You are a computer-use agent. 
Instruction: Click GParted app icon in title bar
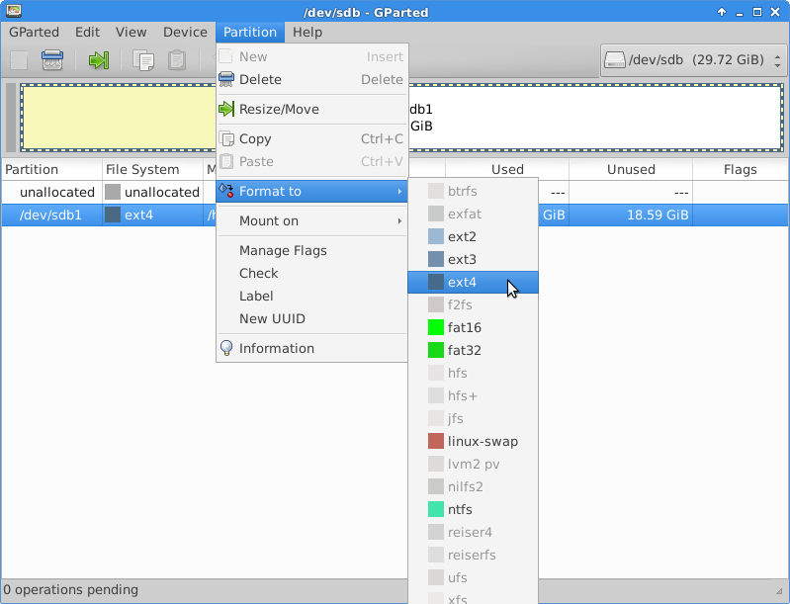(14, 11)
